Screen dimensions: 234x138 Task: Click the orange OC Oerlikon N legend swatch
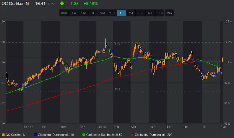[x=3, y=134]
